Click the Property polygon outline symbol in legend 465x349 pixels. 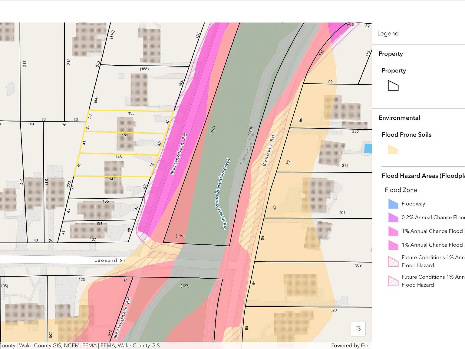click(393, 86)
